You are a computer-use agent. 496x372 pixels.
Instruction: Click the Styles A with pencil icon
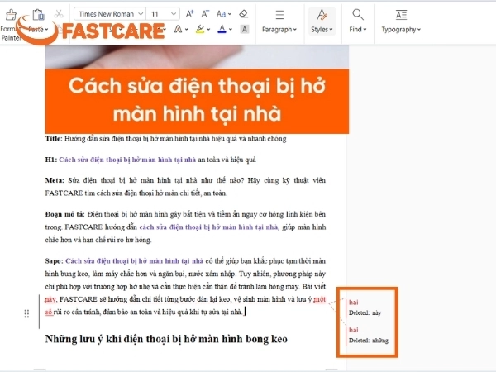322,15
